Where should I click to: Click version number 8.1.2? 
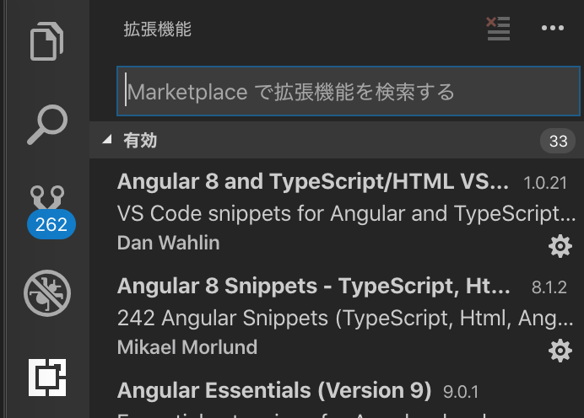click(549, 287)
